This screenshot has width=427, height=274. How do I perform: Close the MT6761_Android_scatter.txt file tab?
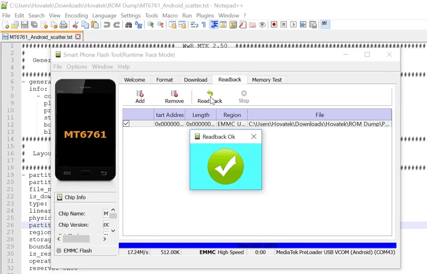[78, 37]
